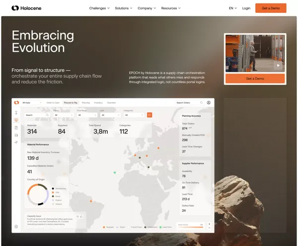This screenshot has height=246, width=298.
Task: Click the Order volume slider bar
Action: pyautogui.click(x=191, y=227)
